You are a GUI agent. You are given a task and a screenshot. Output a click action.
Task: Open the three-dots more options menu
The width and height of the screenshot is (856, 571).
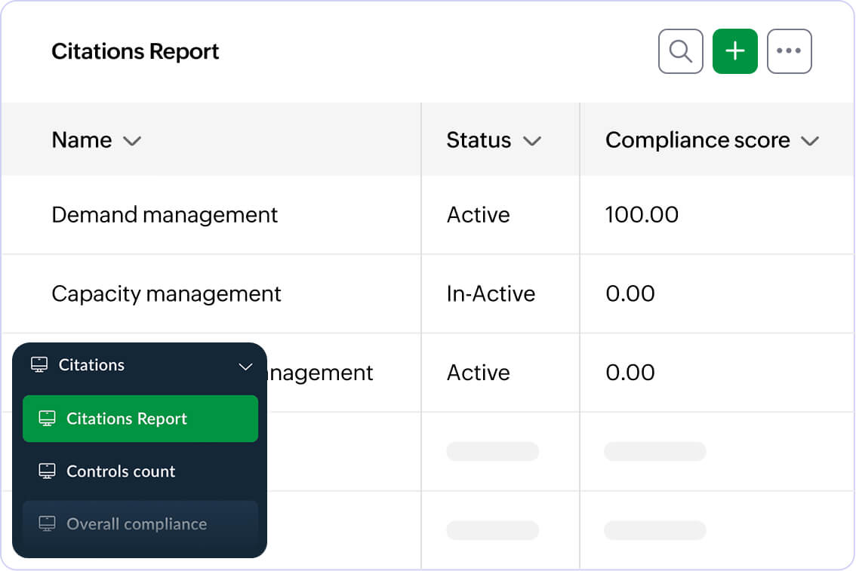789,51
